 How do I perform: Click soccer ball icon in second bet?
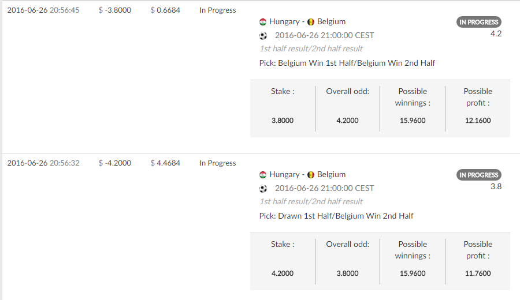pos(263,189)
